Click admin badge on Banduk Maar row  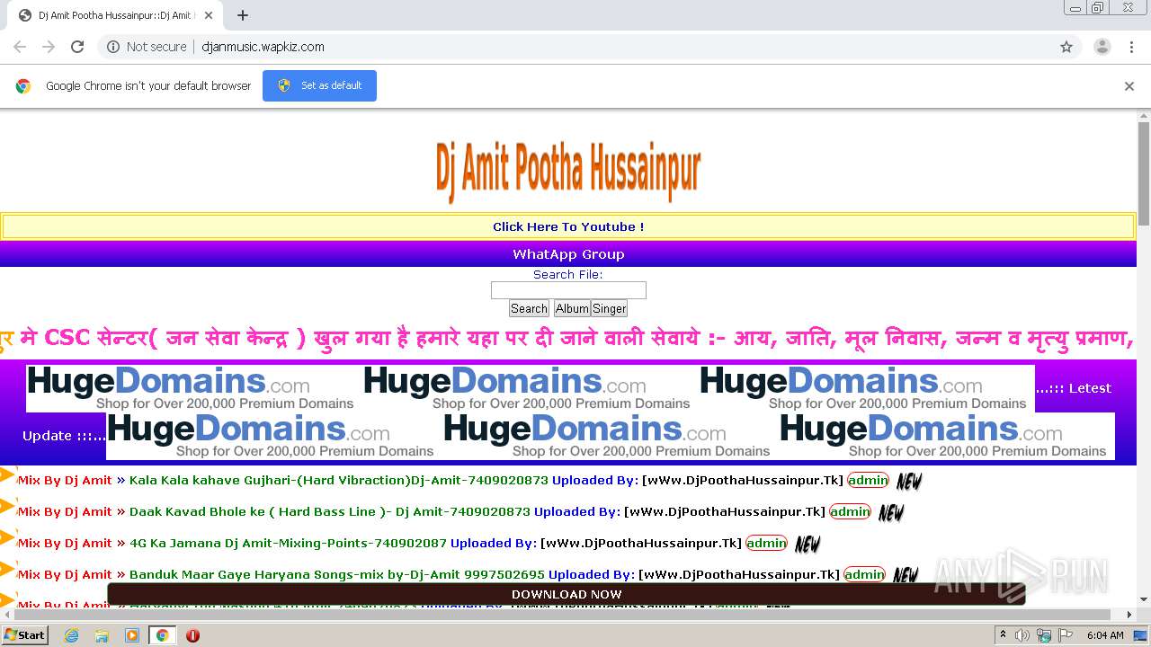point(864,575)
